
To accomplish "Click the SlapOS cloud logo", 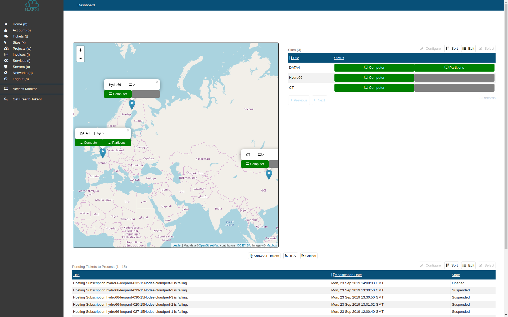I will [x=32, y=5].
